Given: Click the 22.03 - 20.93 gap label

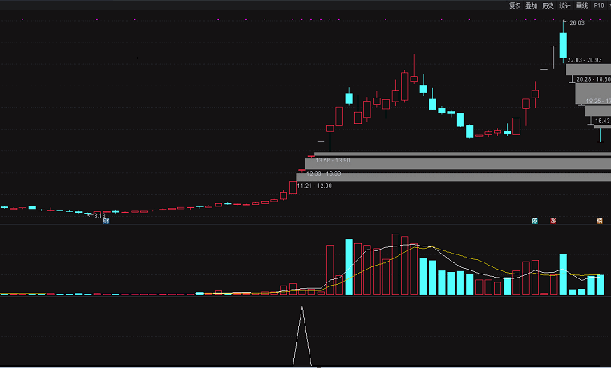Looking at the screenshot, I should (584, 60).
